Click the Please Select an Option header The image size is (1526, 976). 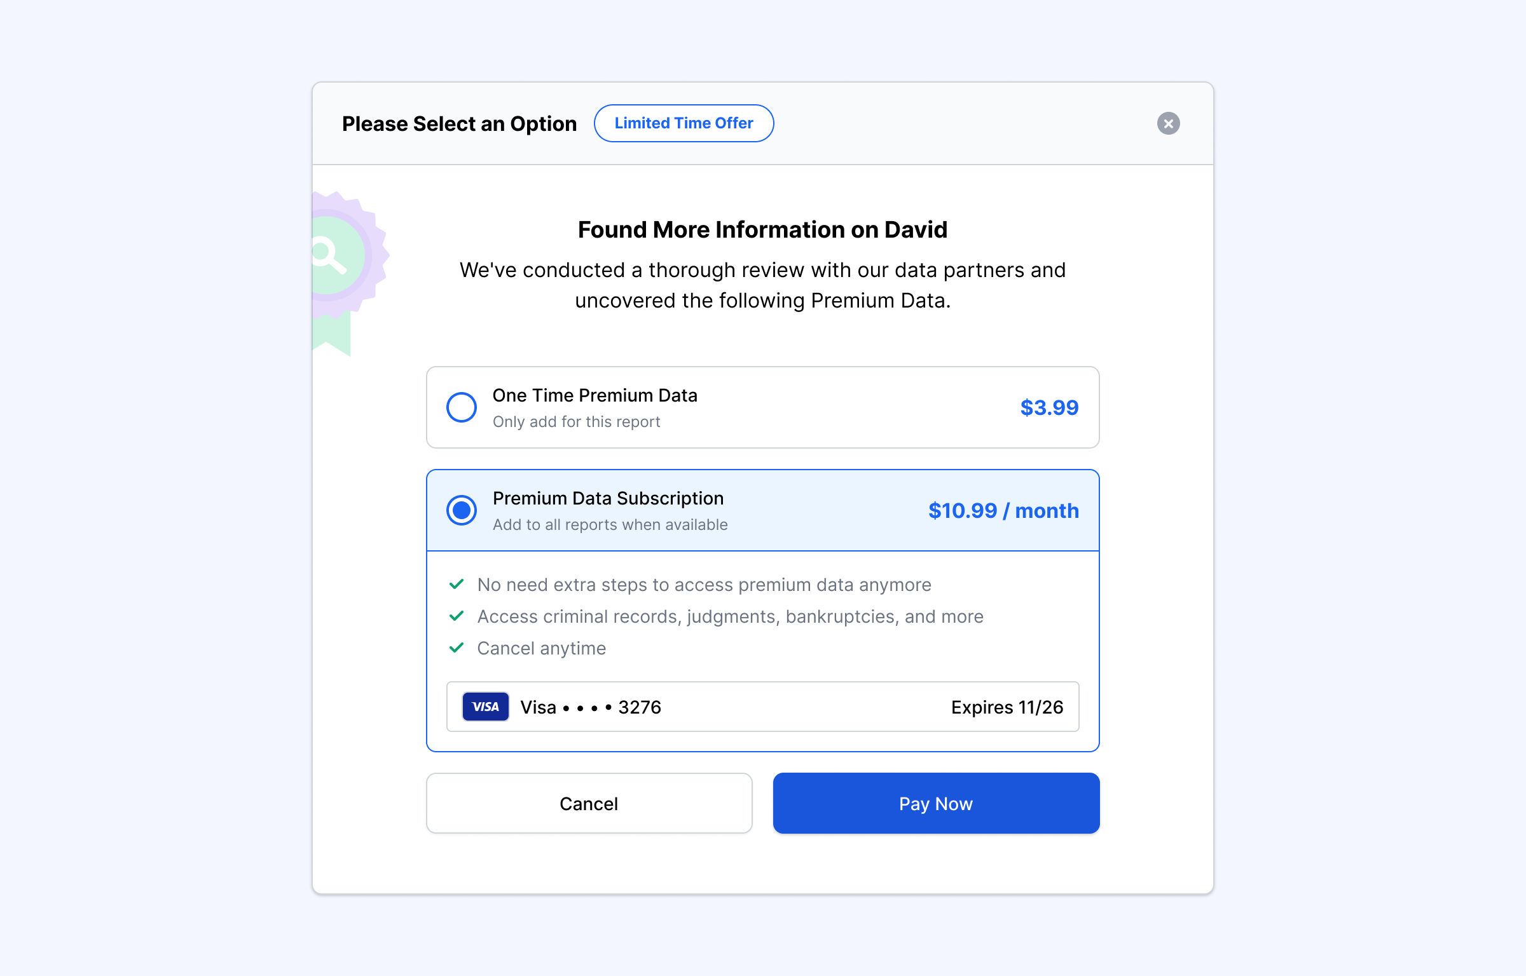459,123
